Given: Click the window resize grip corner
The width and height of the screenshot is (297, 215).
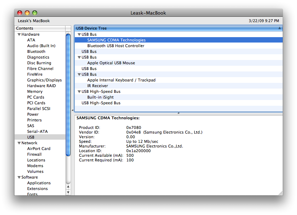Looking at the screenshot, I should [x=281, y=193].
